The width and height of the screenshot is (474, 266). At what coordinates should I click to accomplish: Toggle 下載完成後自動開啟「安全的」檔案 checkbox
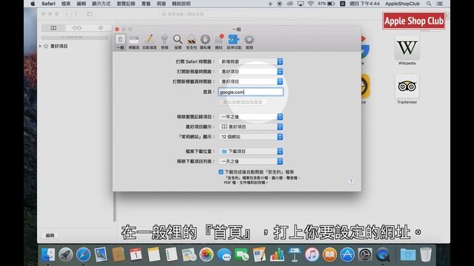221,172
